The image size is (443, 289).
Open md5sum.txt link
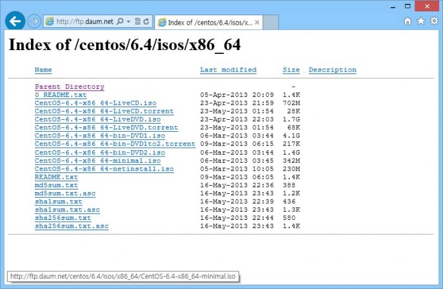click(56, 186)
